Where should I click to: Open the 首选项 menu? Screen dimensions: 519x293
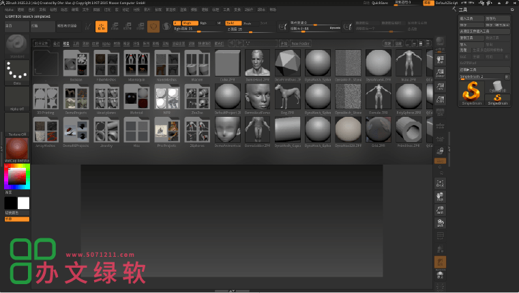170,10
